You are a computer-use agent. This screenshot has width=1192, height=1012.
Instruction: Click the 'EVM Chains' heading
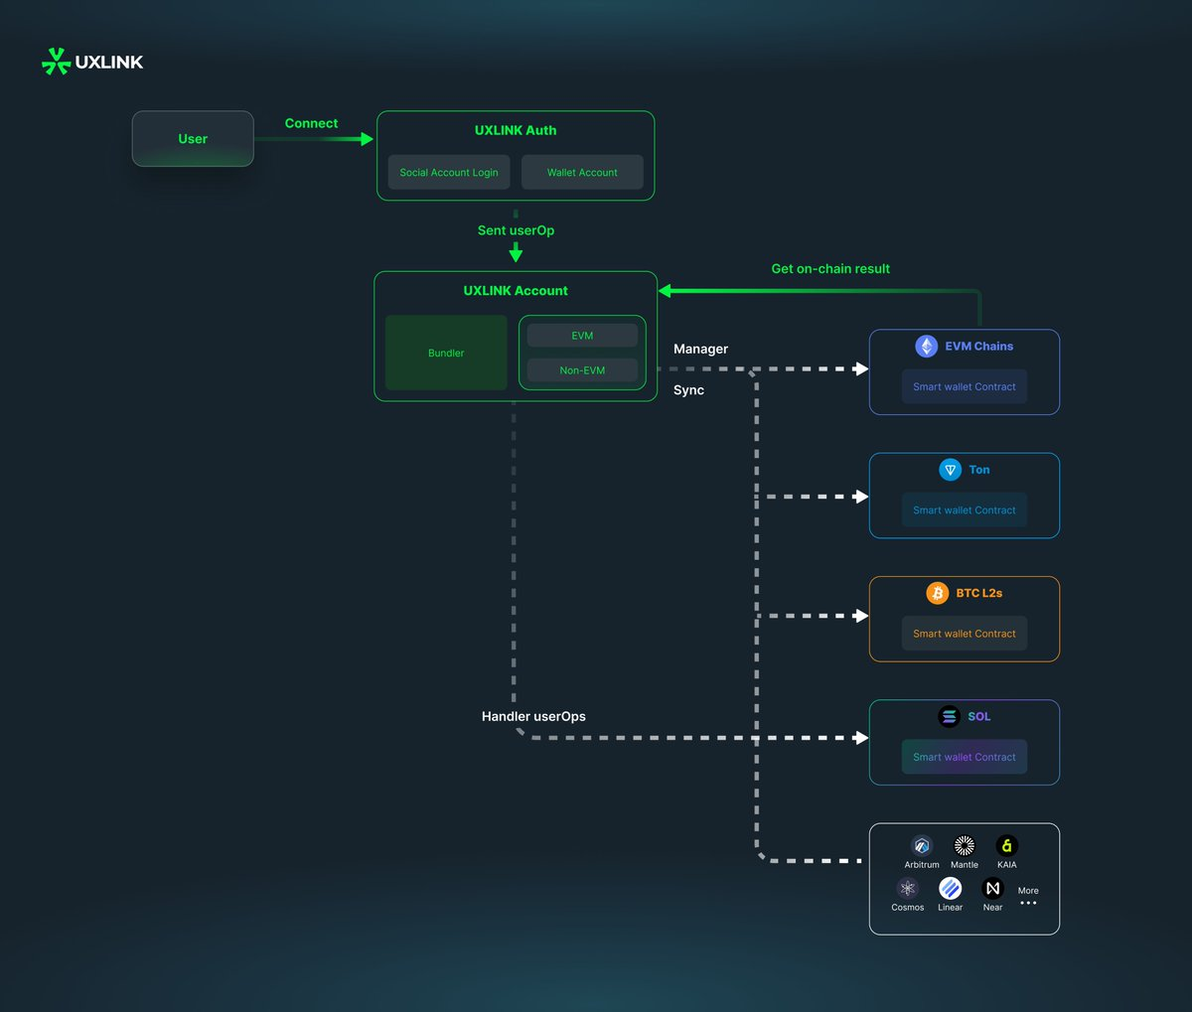click(x=979, y=347)
